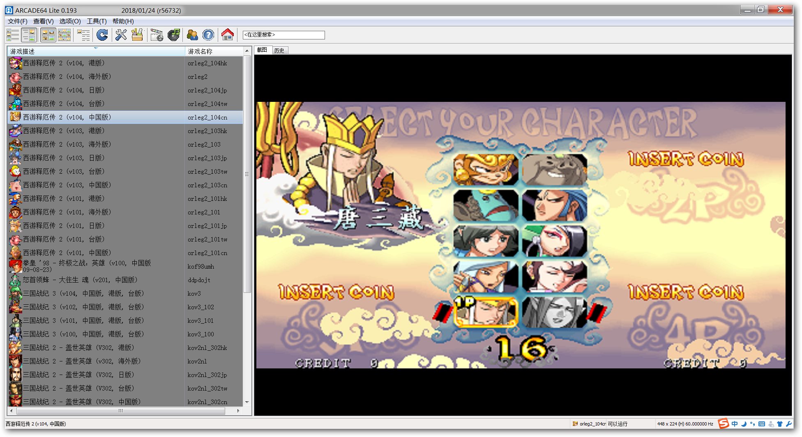Switch to the 历史 tab
802x437 pixels.
279,51
